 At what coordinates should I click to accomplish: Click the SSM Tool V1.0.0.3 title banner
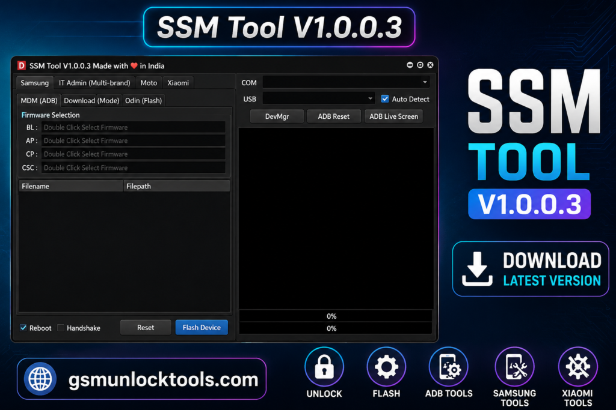point(279,27)
